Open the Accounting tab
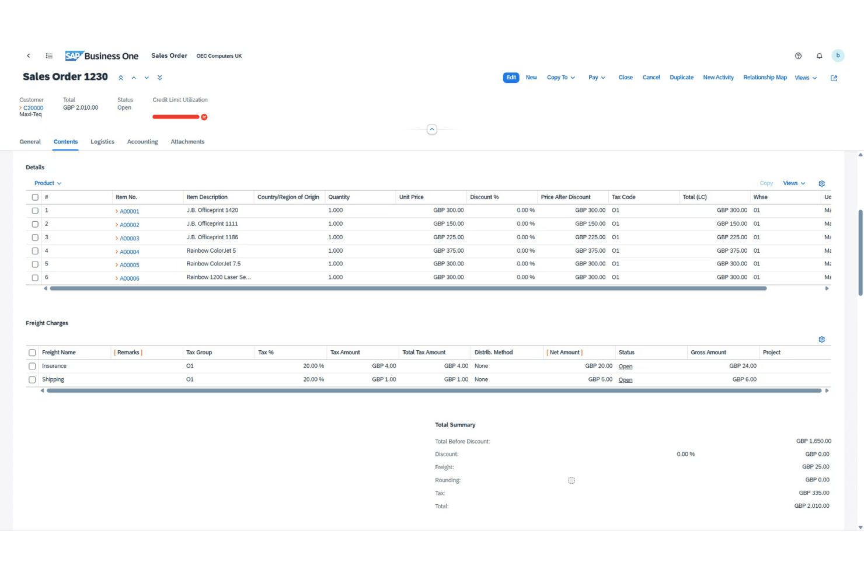This screenshot has width=864, height=576. point(142,142)
